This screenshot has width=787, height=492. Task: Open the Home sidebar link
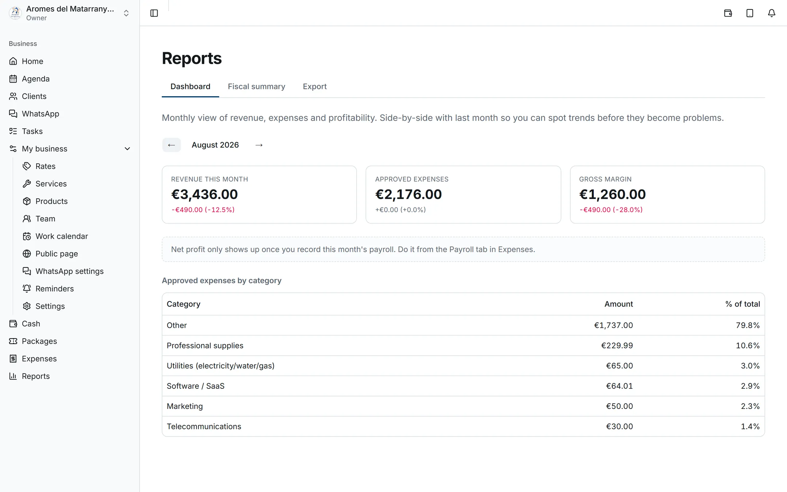pyautogui.click(x=32, y=61)
